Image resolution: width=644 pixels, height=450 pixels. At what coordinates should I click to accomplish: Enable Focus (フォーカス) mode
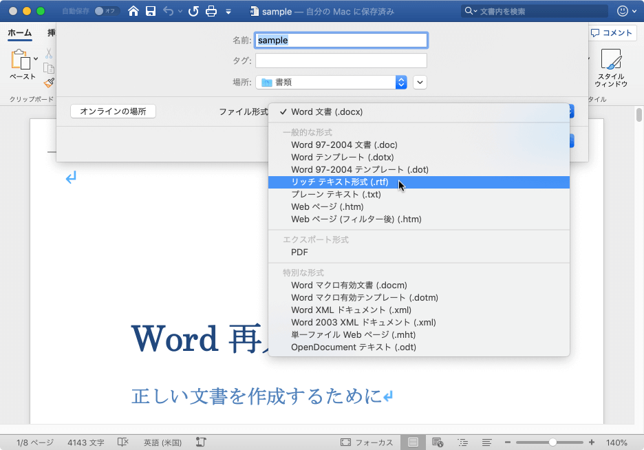(366, 442)
